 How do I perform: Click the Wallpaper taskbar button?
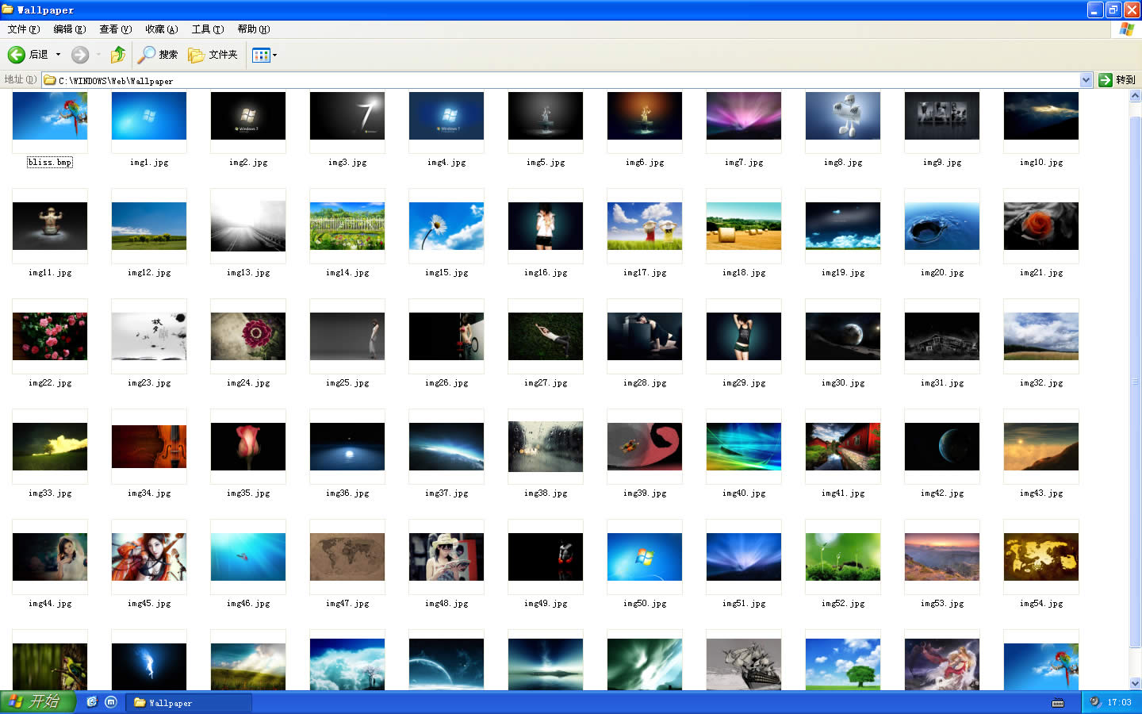pyautogui.click(x=189, y=703)
